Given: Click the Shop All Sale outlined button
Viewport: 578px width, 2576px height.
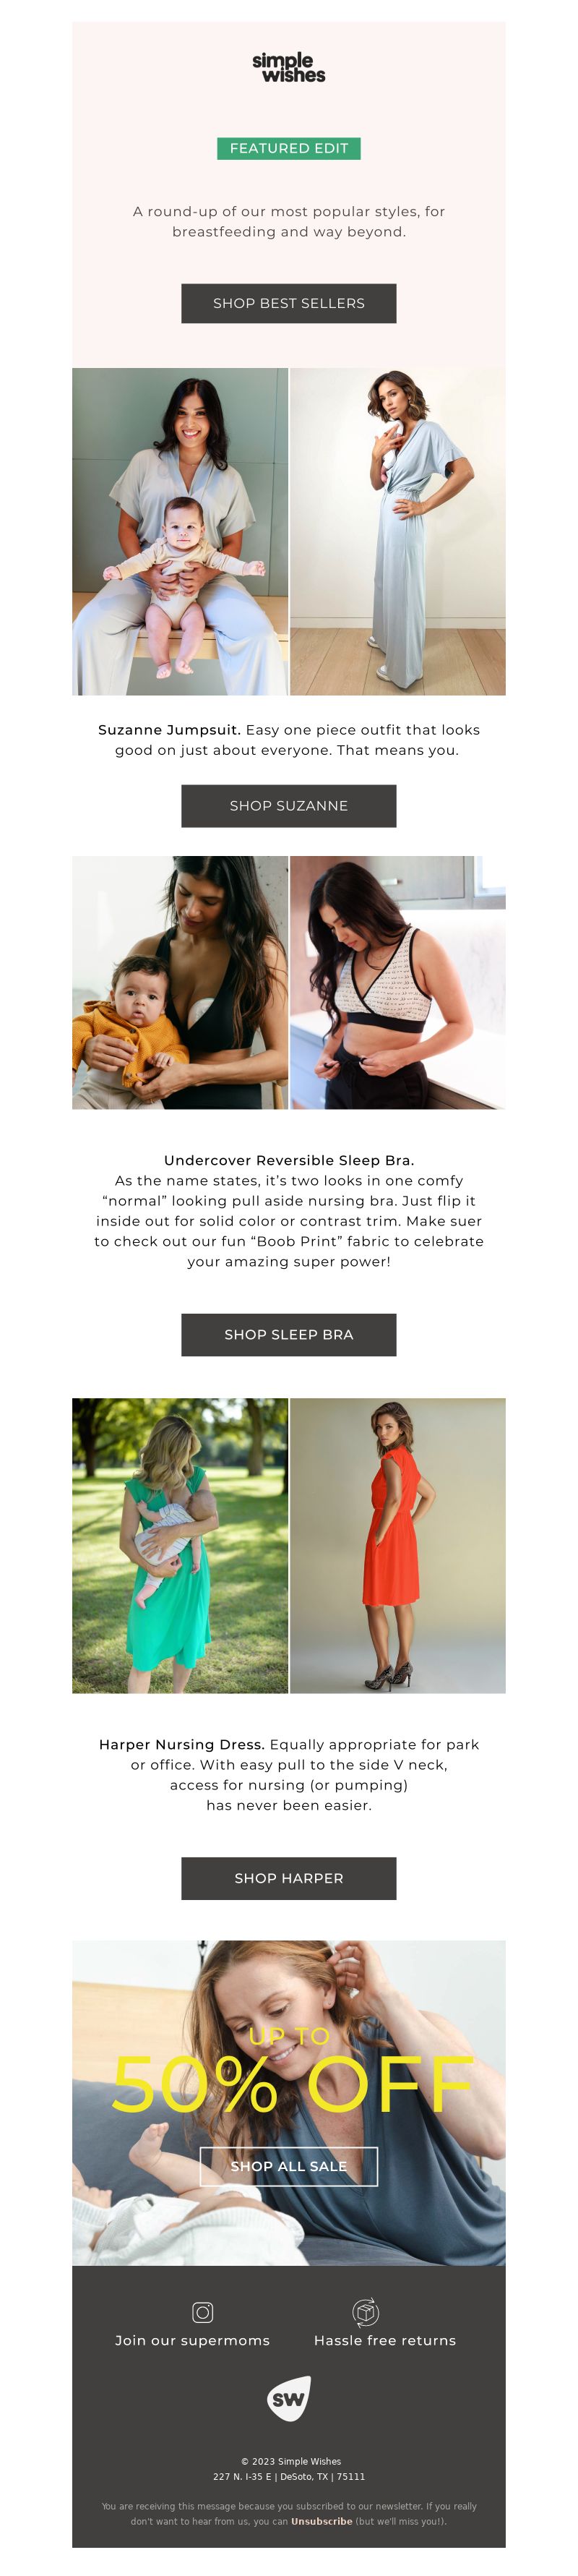Looking at the screenshot, I should click(289, 2166).
